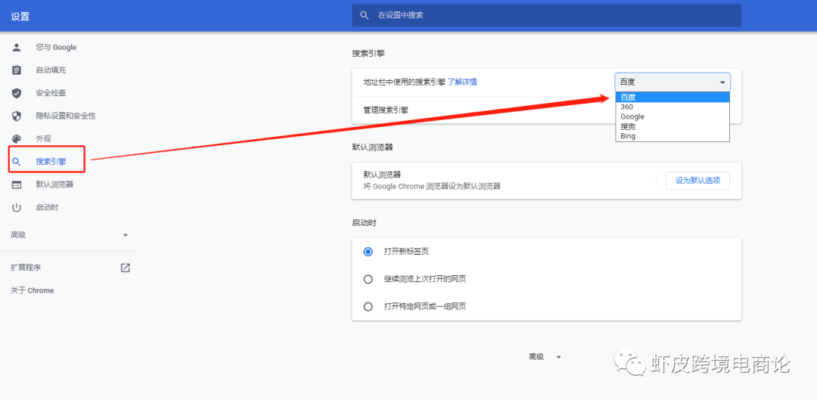Click the 设为默认选项 button
817x400 pixels.
pyautogui.click(x=697, y=181)
